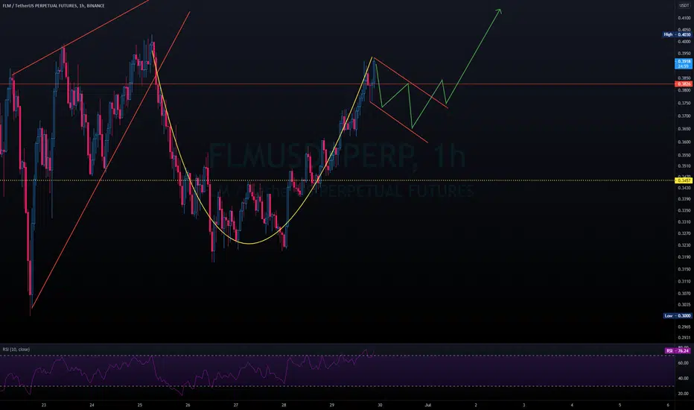Click date label 24 on time axis
Viewport: 694px width, 410px height.
point(92,405)
